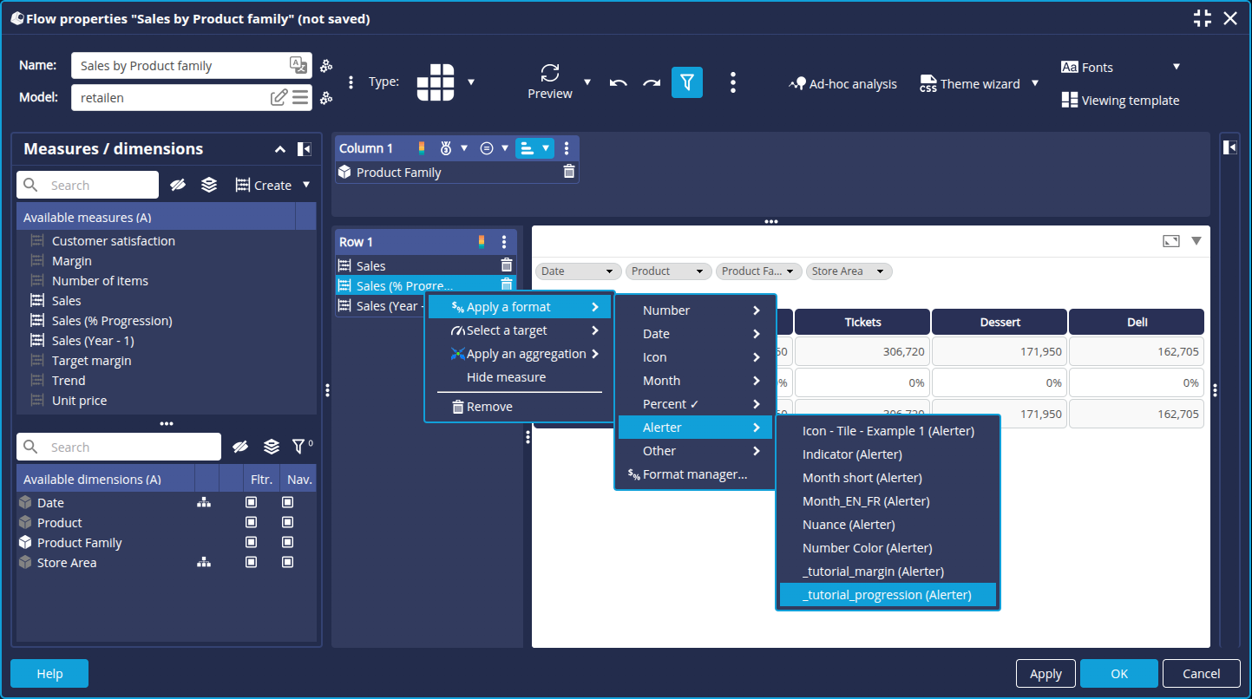Click the redo arrow icon

pos(652,83)
